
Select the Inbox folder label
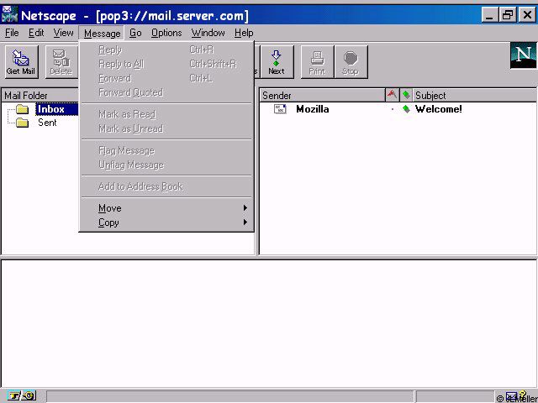50,109
